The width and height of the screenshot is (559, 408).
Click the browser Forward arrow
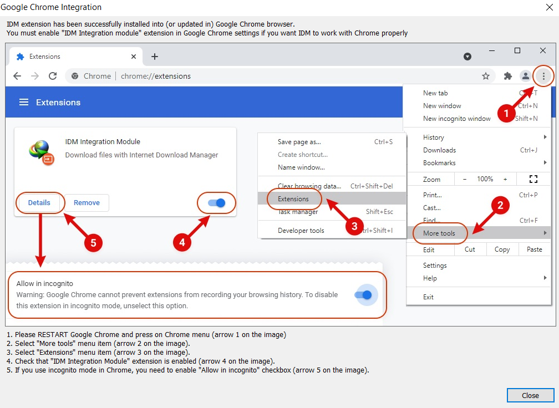pos(34,76)
